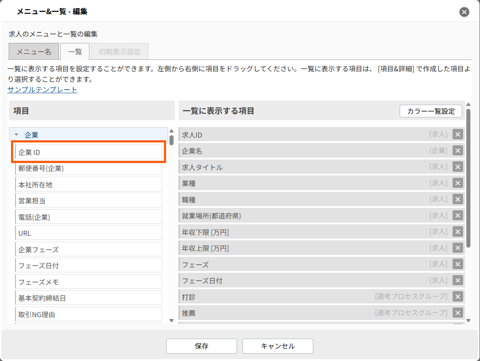Switch to the メニュー名 tab
480x361 pixels.
coord(34,52)
